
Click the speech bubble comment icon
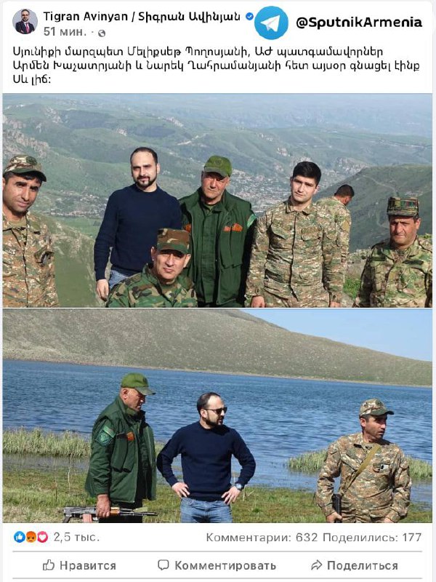163,565
